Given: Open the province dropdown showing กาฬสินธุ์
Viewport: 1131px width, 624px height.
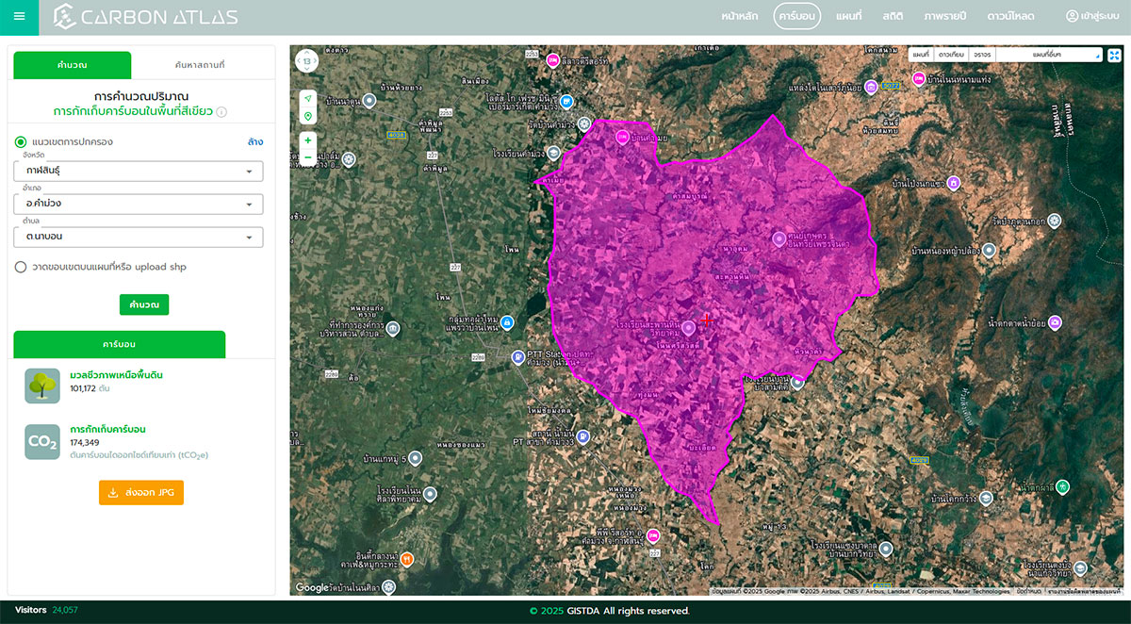Looking at the screenshot, I should coord(139,172).
